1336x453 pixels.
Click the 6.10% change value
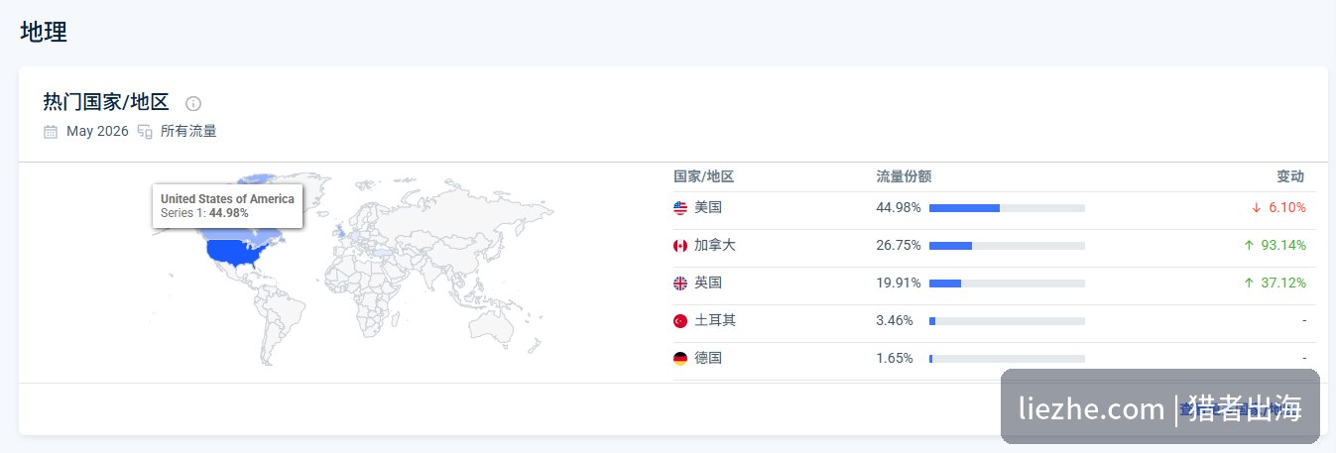coord(1287,208)
